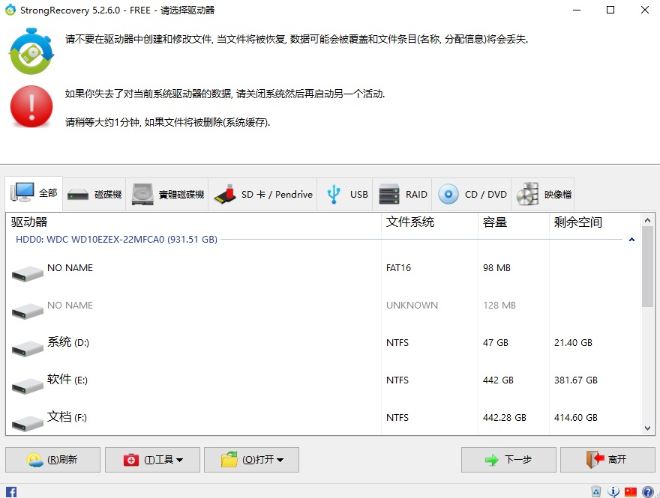Select the 系统 (D:) drive icon

27,349
